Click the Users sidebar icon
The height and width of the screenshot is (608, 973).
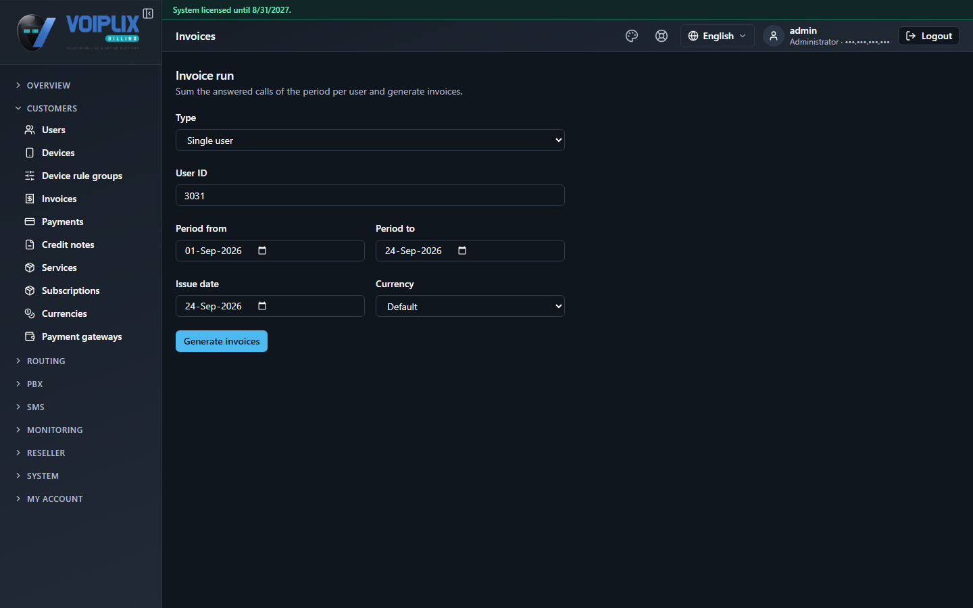pyautogui.click(x=30, y=130)
